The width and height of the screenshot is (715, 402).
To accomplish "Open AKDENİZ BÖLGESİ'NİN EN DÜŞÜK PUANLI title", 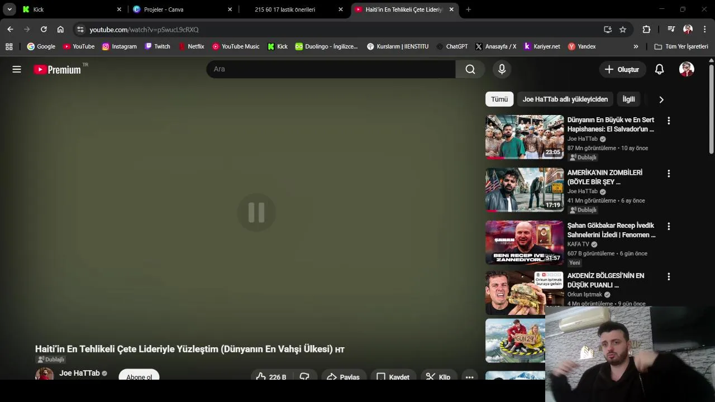I will (x=606, y=280).
